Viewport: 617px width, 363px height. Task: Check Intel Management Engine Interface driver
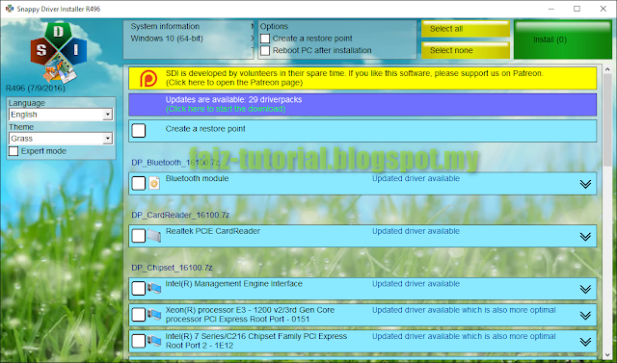pyautogui.click(x=139, y=288)
